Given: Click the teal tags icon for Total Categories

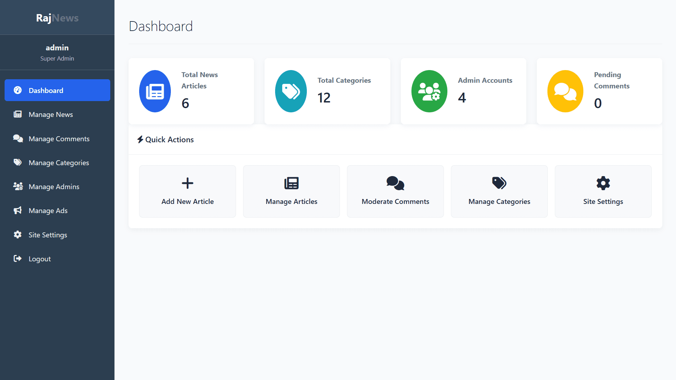Looking at the screenshot, I should point(291,91).
